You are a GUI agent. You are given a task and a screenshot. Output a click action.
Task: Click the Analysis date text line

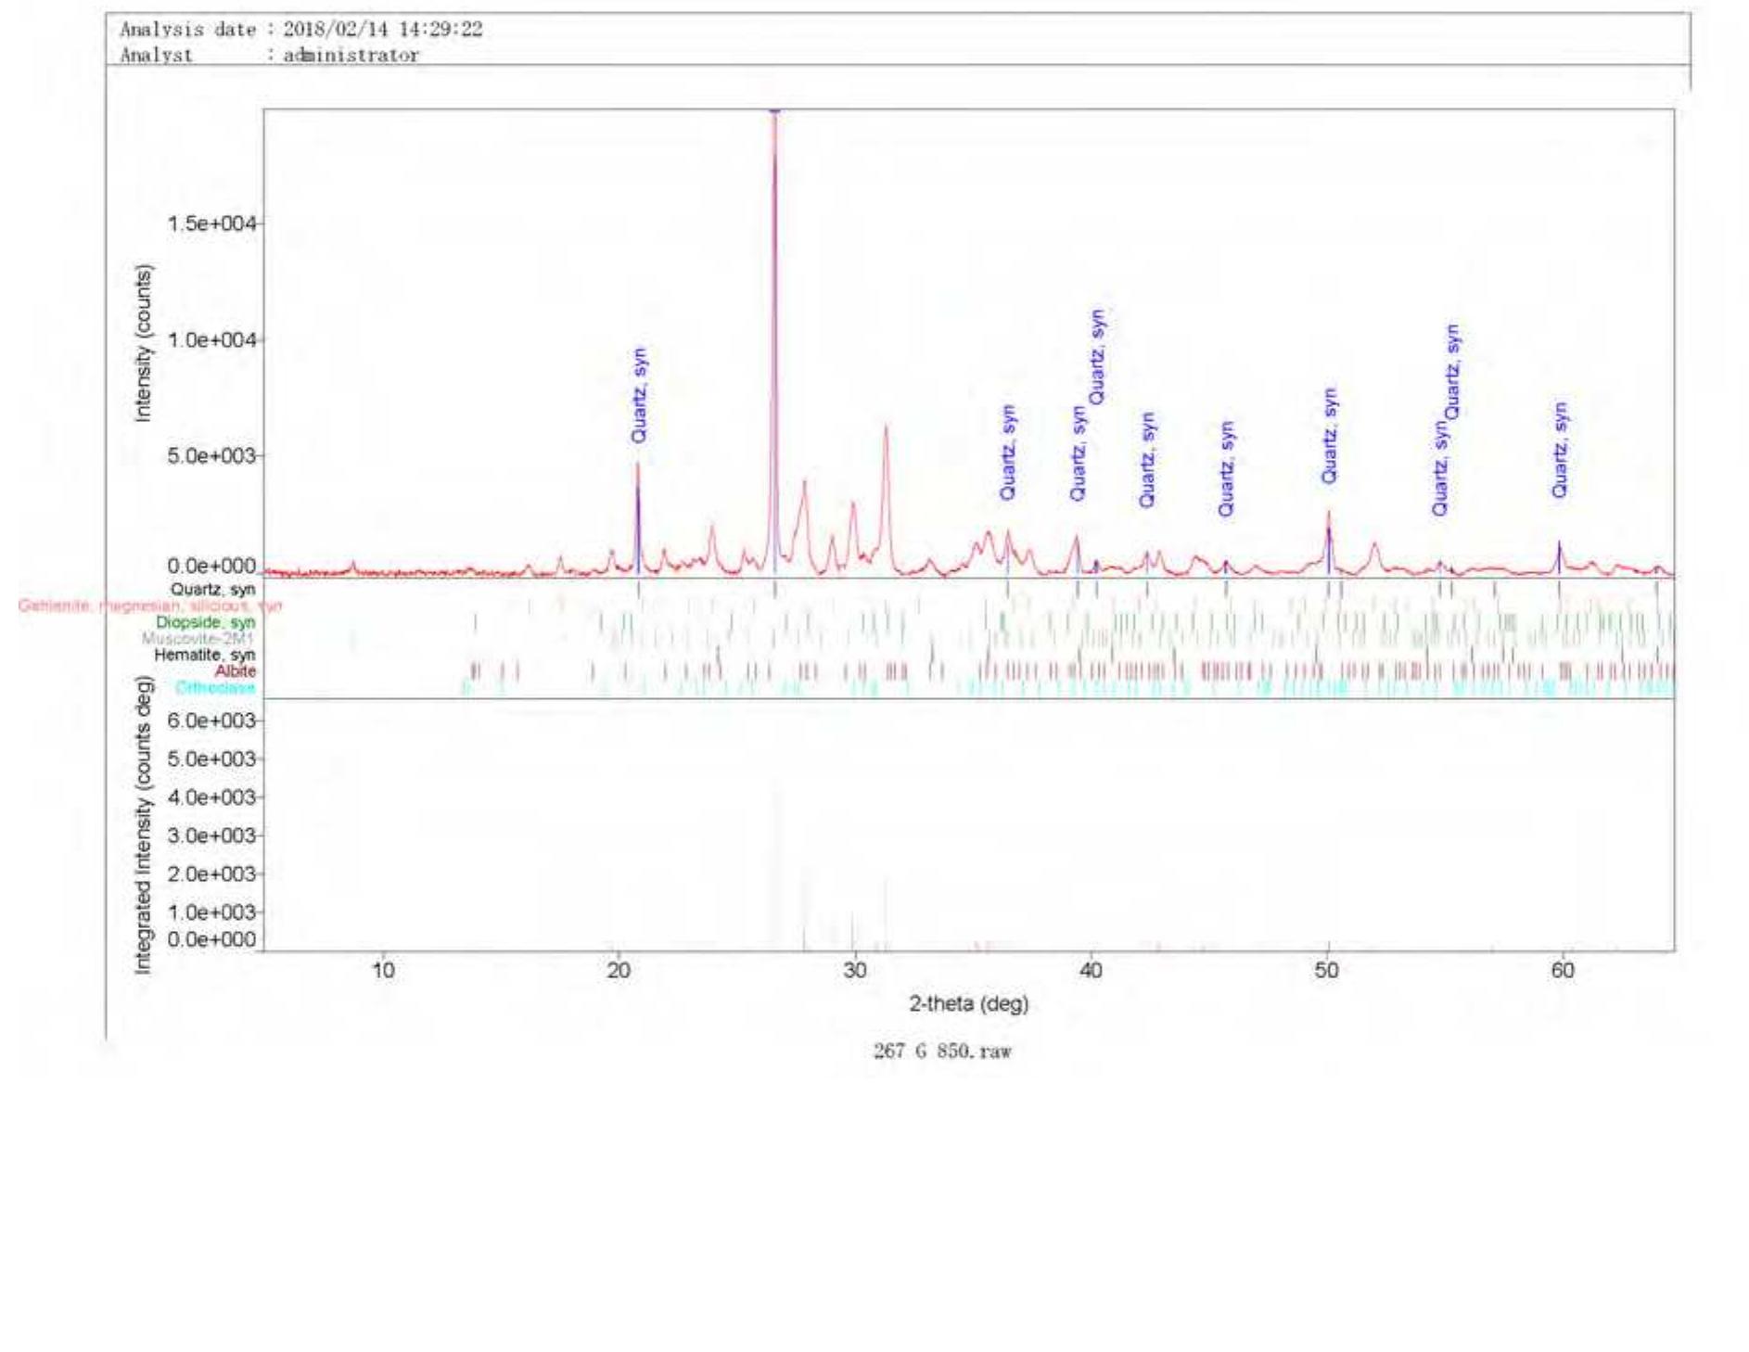pyautogui.click(x=301, y=30)
